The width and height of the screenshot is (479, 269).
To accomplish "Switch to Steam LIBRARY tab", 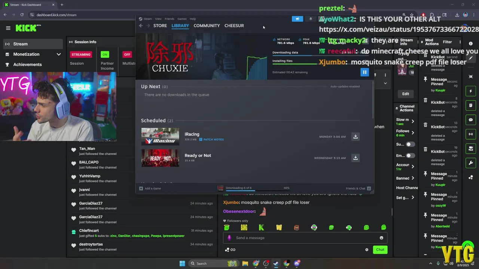I will click(180, 26).
